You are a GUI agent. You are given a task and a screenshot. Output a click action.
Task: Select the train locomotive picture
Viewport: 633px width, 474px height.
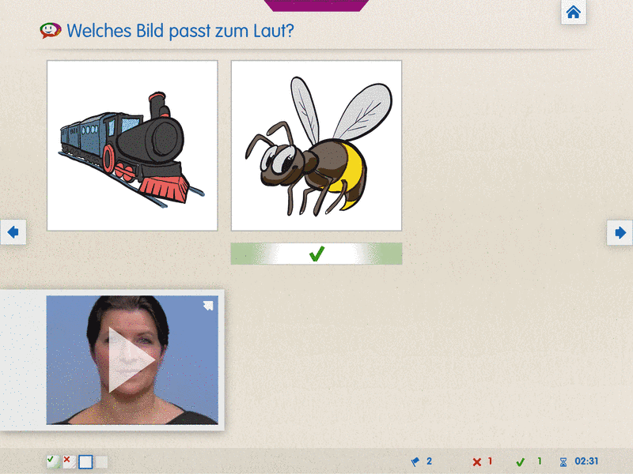tap(132, 145)
